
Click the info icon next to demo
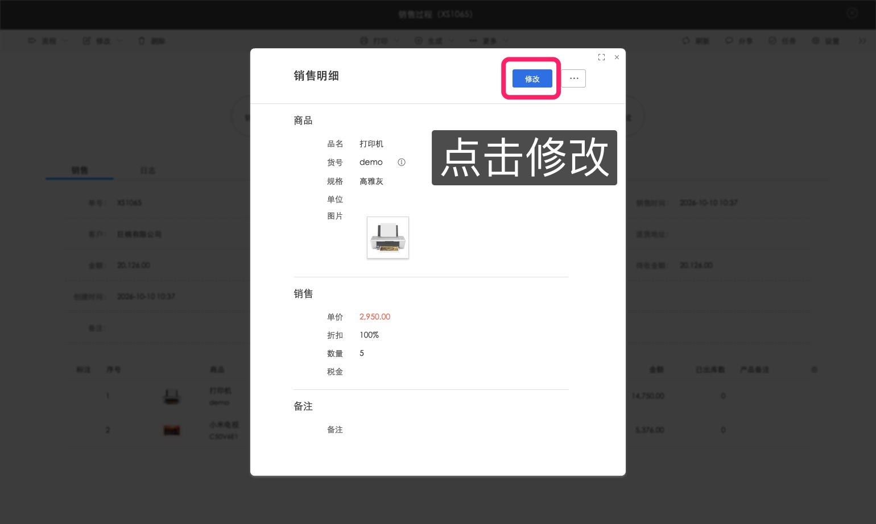pos(402,162)
